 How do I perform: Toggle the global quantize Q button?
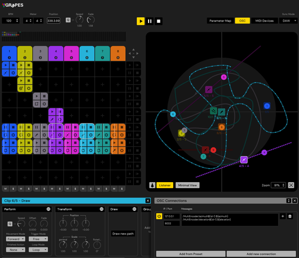click(x=68, y=20)
